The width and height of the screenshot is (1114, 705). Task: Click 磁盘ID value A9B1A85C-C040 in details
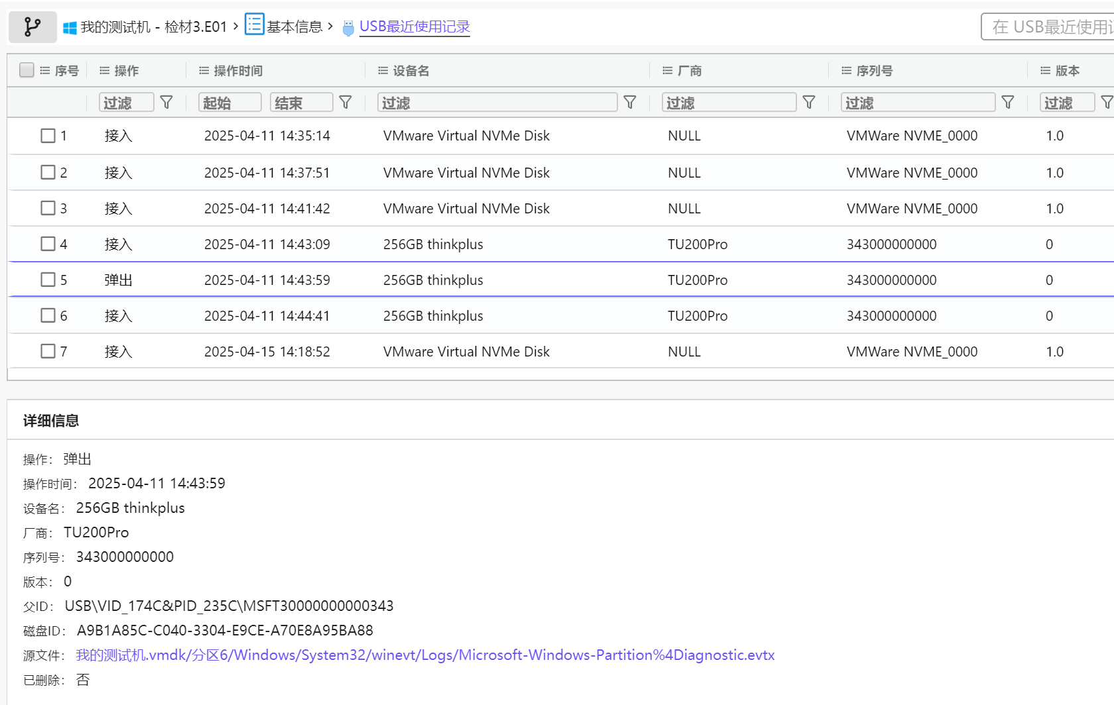(x=225, y=631)
